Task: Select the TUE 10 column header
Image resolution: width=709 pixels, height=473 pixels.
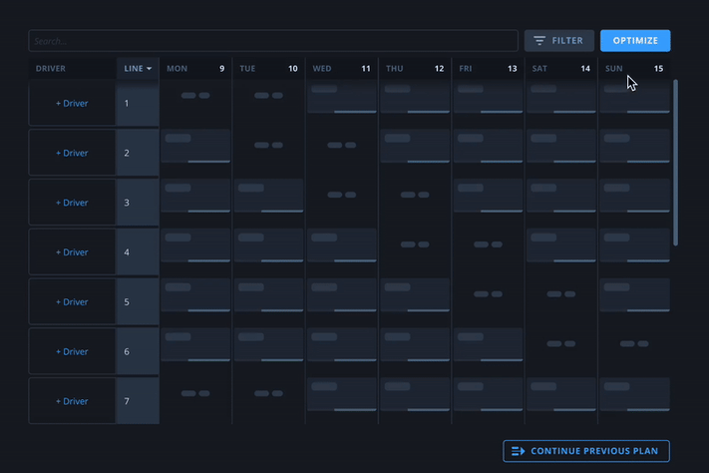Action: click(268, 68)
